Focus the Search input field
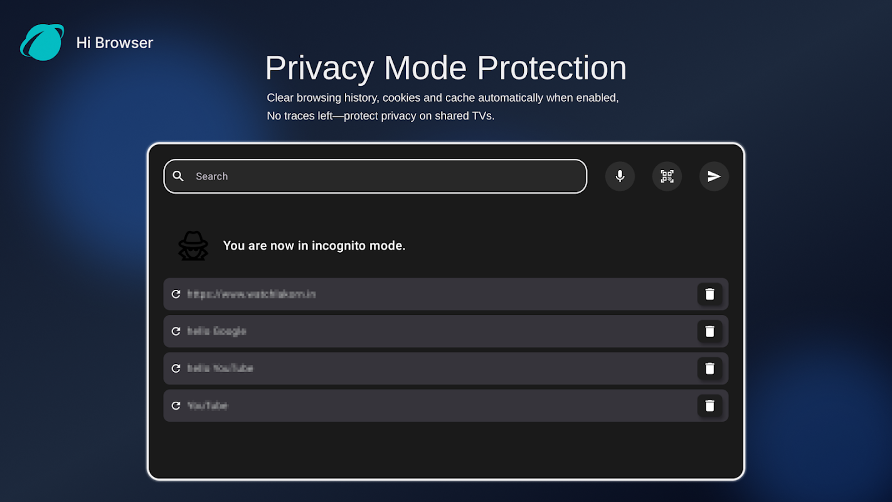The height and width of the screenshot is (502, 892). tap(383, 176)
